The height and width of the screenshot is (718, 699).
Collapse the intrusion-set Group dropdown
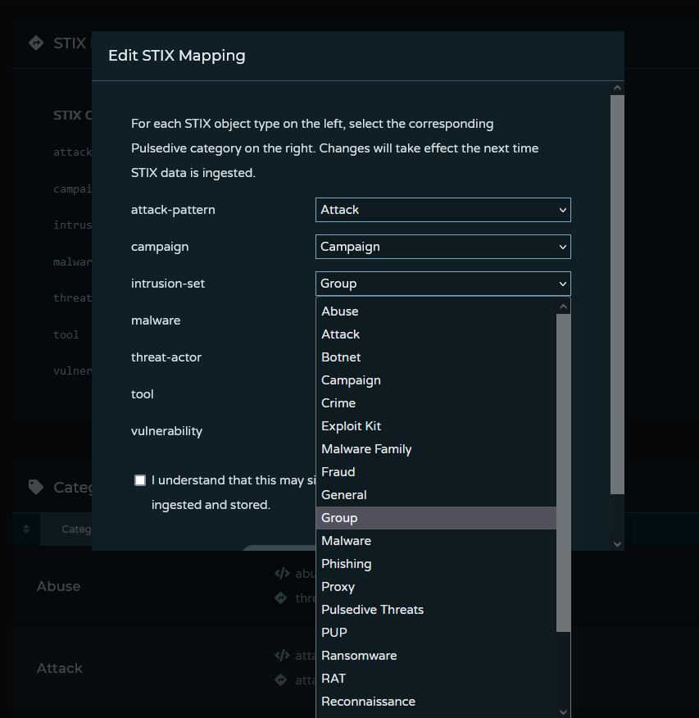[x=443, y=284]
